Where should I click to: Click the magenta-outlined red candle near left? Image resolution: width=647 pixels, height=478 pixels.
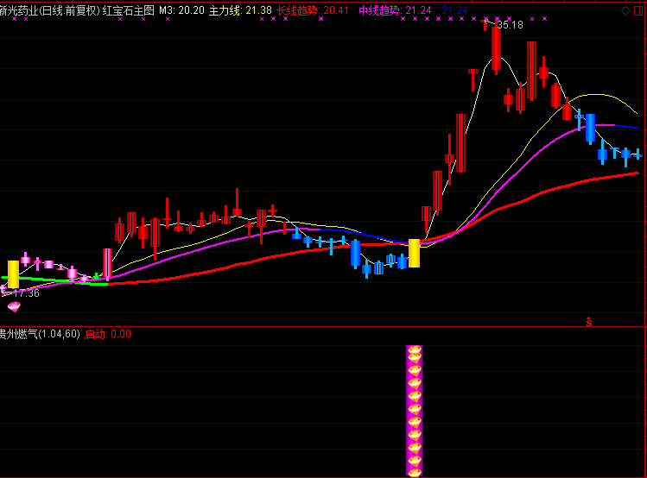(x=107, y=263)
